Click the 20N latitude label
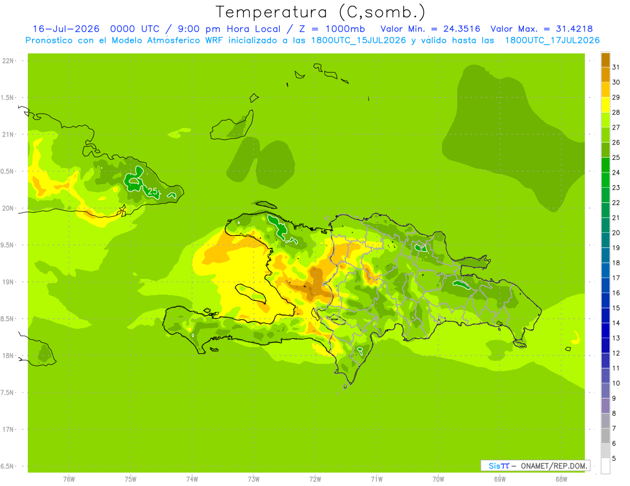The height and width of the screenshot is (486, 630). [x=8, y=208]
